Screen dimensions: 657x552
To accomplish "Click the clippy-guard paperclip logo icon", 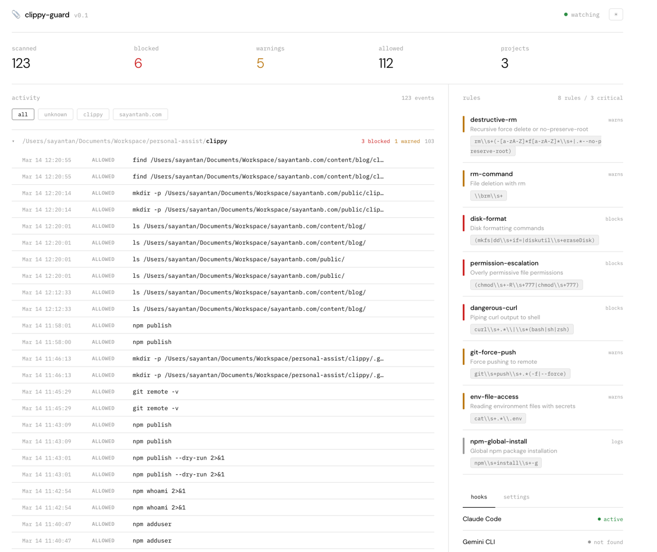I will pos(16,15).
